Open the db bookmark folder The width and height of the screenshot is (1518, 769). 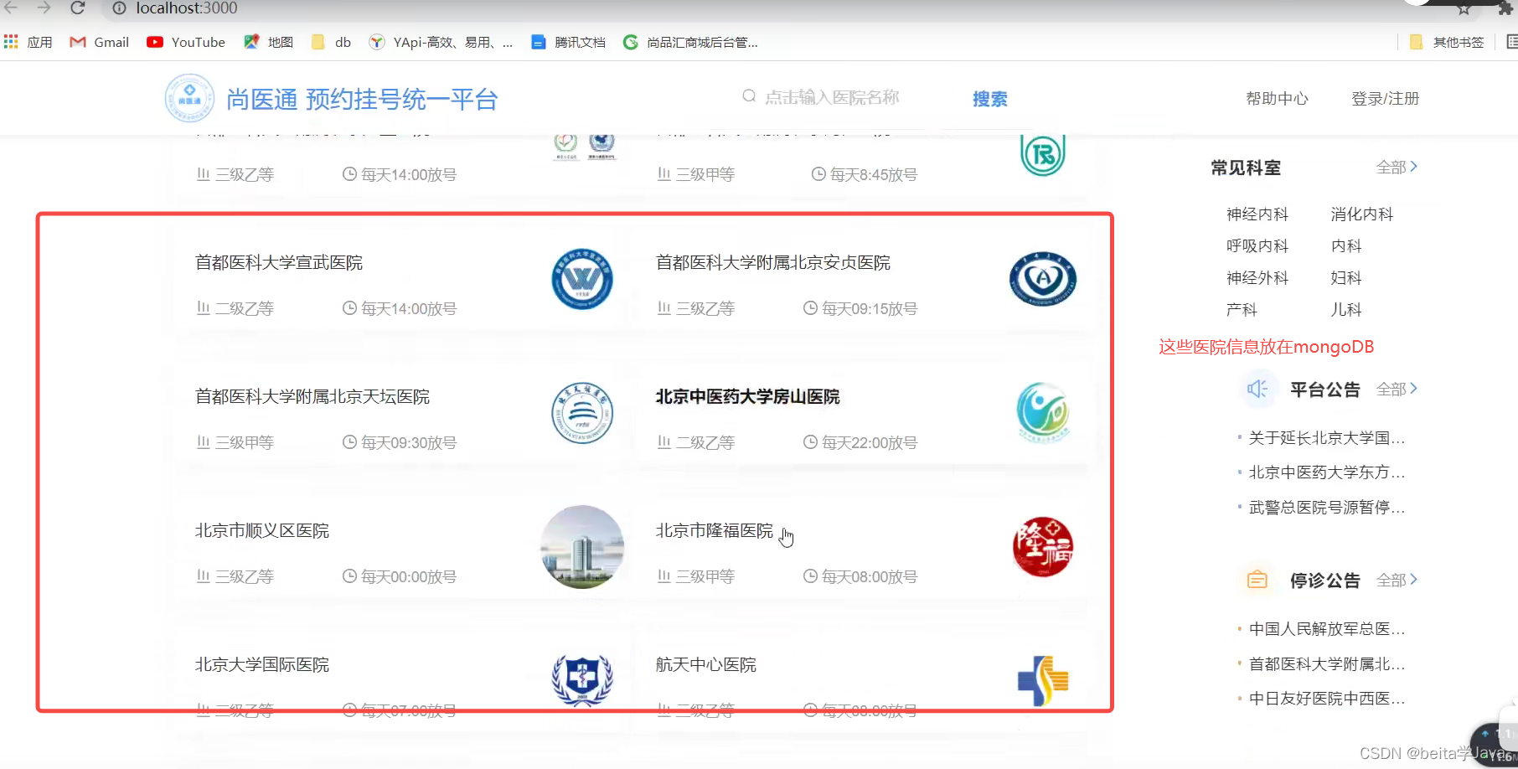pos(331,42)
